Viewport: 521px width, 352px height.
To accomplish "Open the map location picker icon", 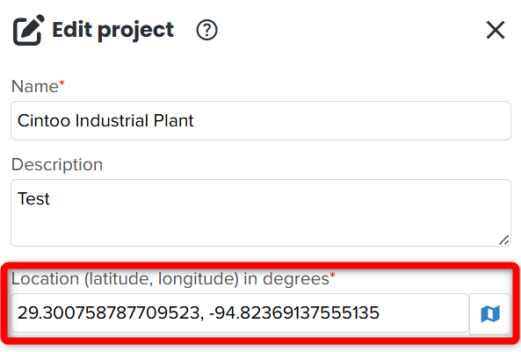I will tap(490, 313).
